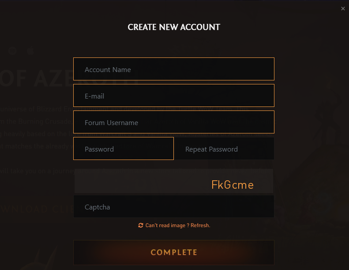349x270 pixels.
Task: Click the dimmed Burning Crusade text line
Action: [x=35, y=122]
